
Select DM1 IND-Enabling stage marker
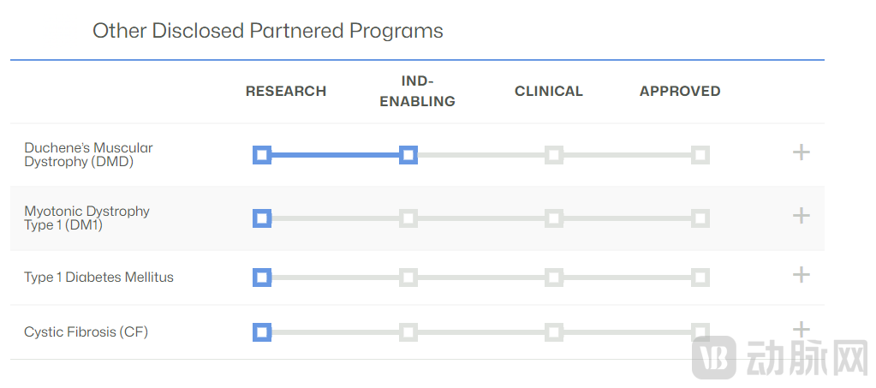pyautogui.click(x=408, y=218)
